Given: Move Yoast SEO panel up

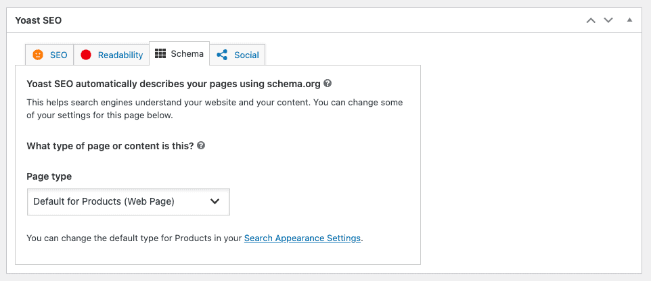Looking at the screenshot, I should 590,20.
